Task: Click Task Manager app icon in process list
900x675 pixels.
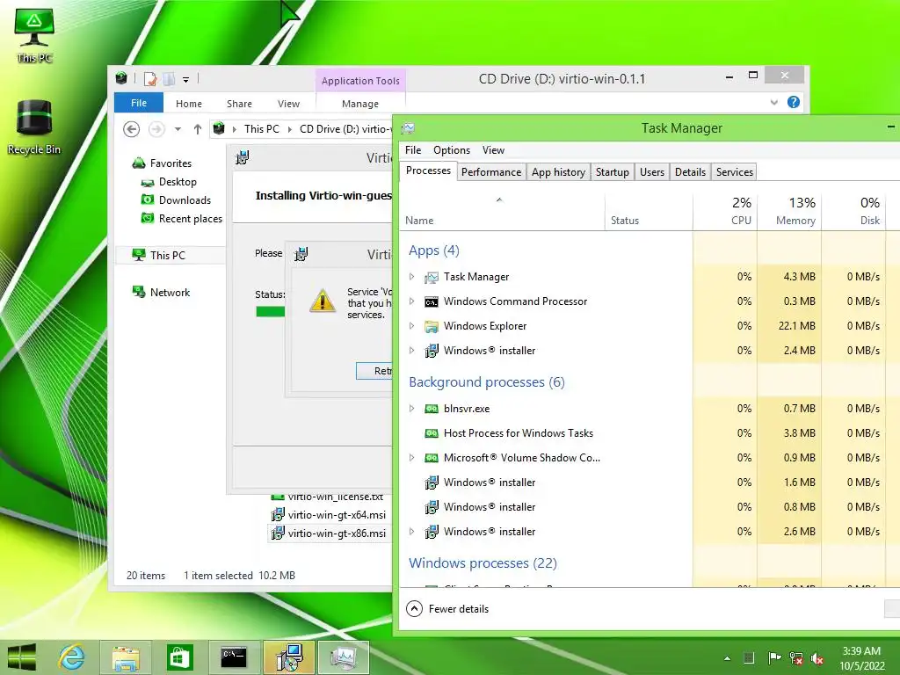Action: point(432,277)
